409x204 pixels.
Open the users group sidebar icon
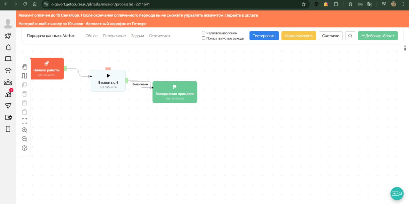click(x=8, y=83)
